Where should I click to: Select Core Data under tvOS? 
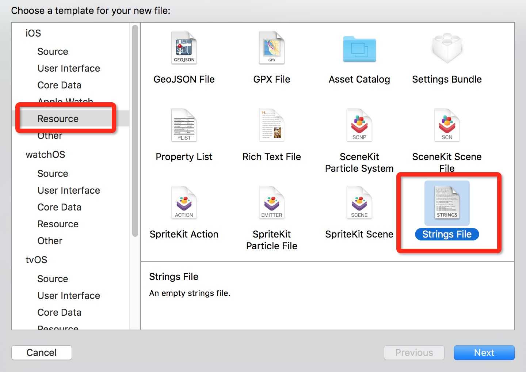tap(60, 312)
